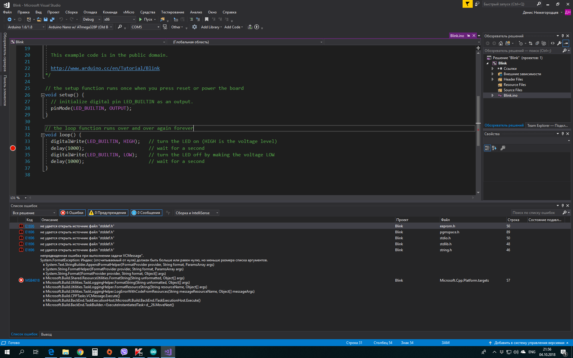Open the Add Library dropdown

coord(211,27)
